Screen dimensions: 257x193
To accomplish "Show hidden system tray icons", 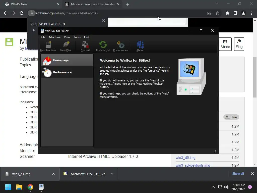I will (213, 187).
